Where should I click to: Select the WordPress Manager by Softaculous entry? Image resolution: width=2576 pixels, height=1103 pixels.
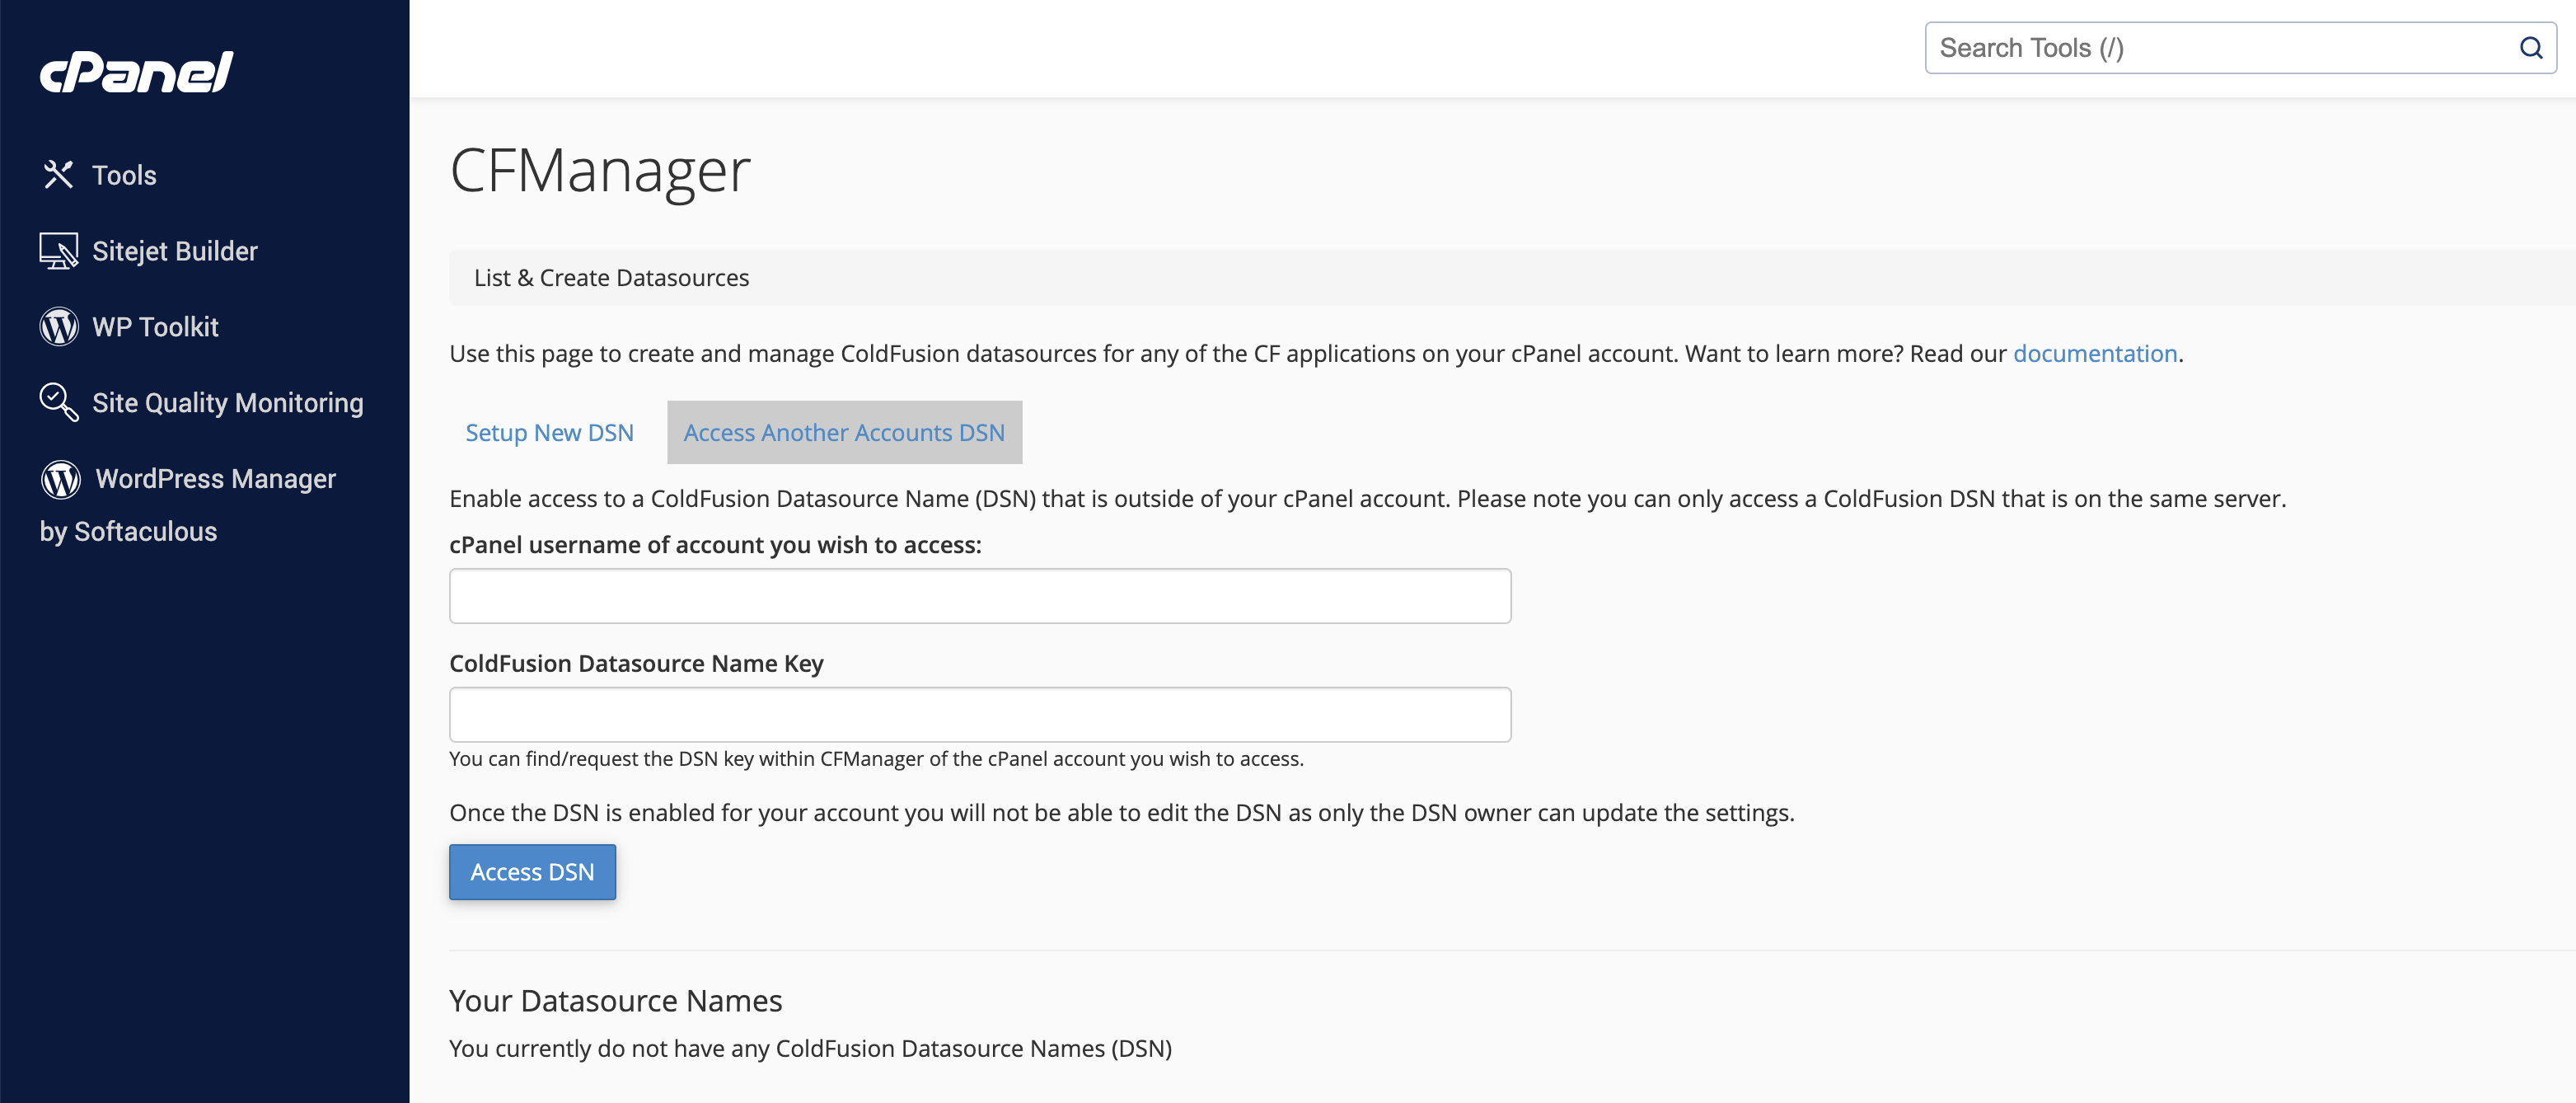[216, 478]
